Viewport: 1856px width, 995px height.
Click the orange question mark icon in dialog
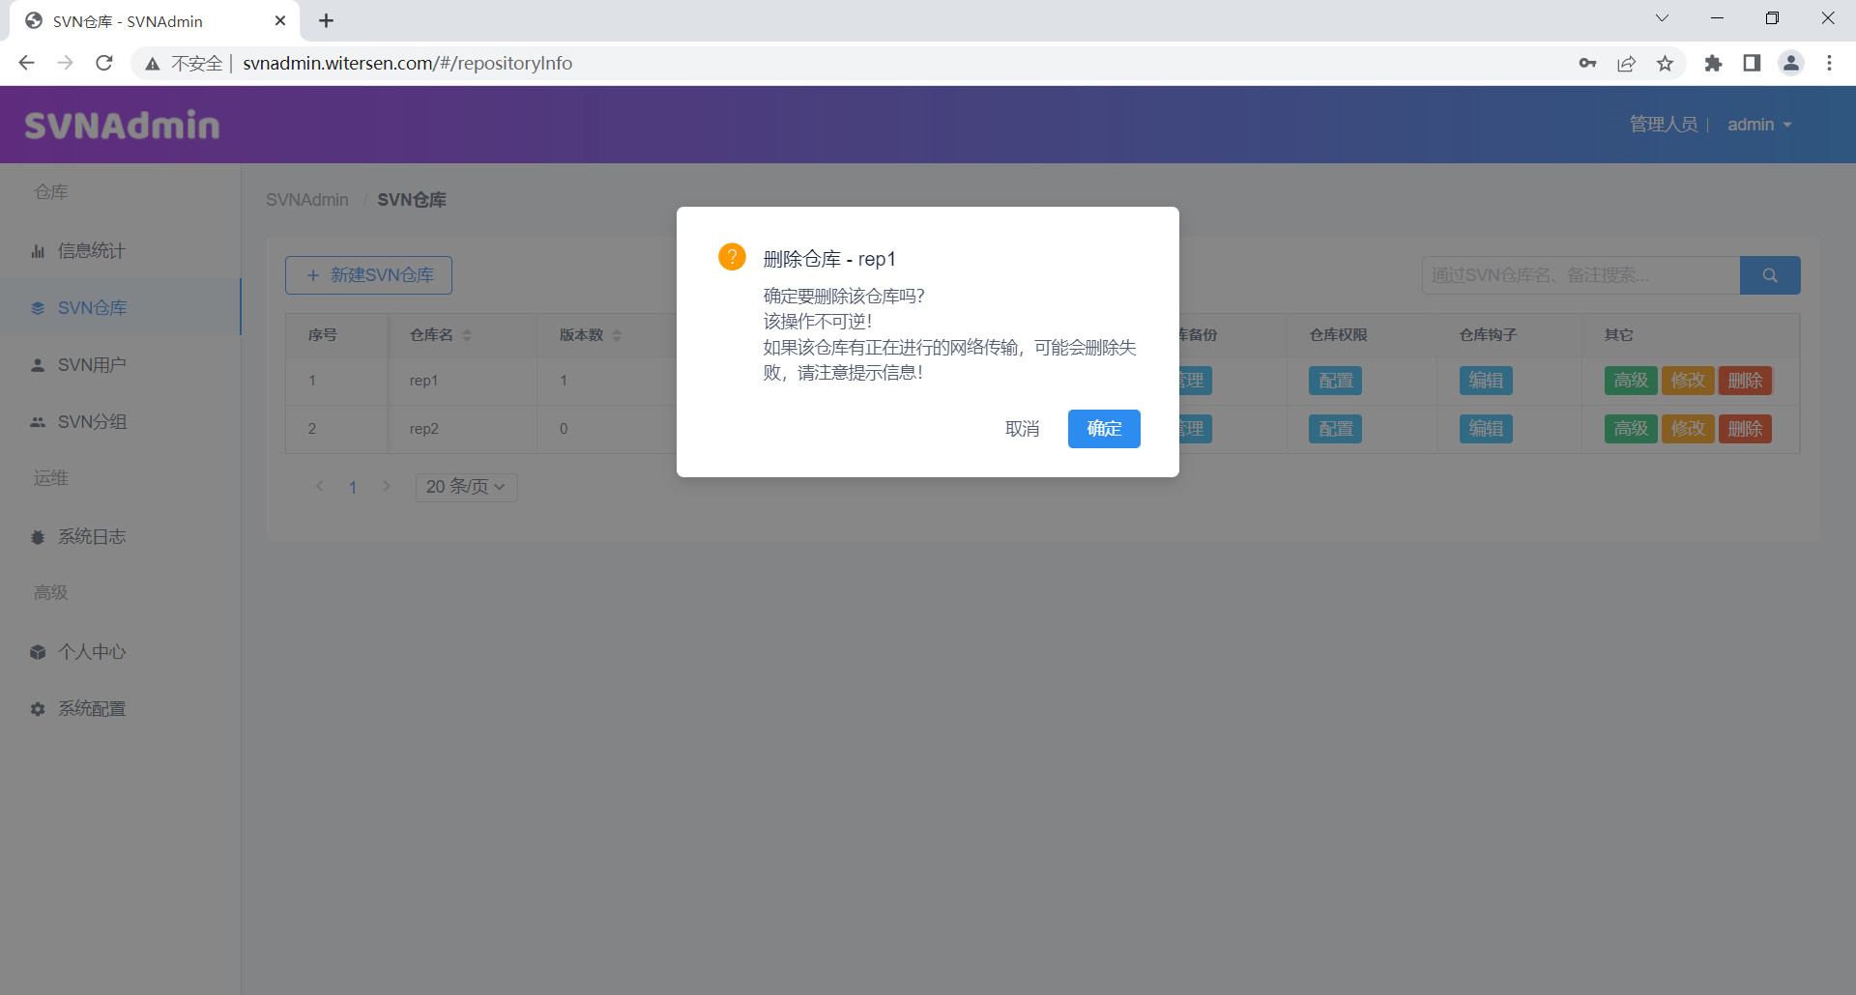732,257
